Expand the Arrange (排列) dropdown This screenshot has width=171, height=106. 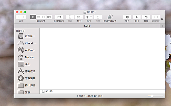click(79, 17)
